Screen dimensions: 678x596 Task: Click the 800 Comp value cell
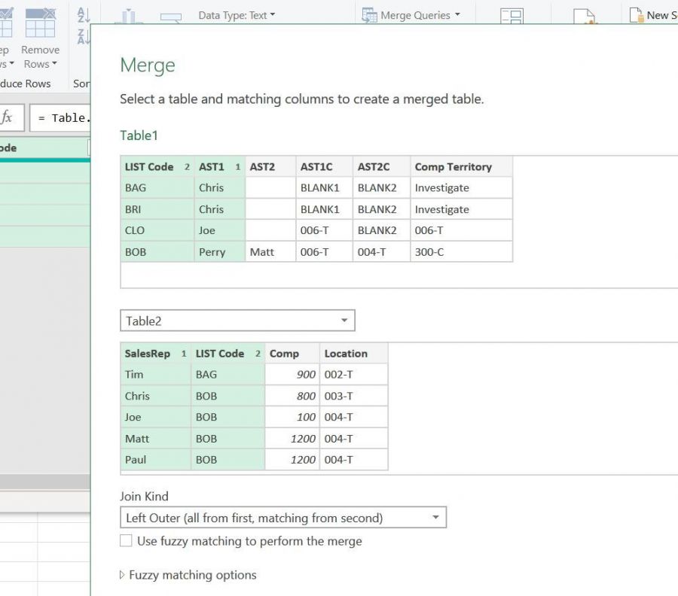292,396
